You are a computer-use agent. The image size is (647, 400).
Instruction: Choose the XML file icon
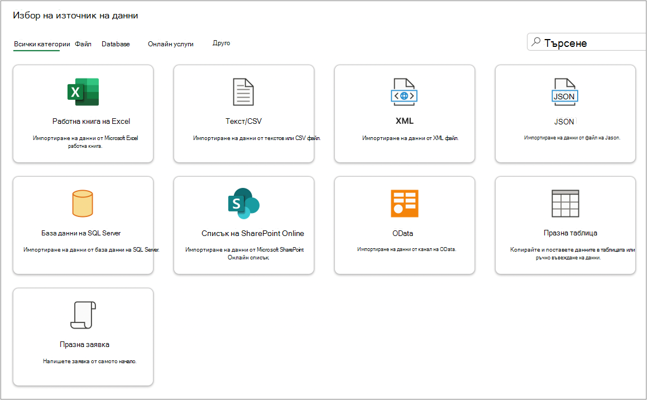(404, 92)
